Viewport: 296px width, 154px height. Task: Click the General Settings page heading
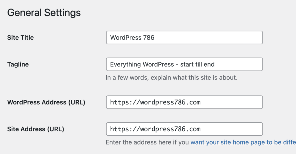coord(44,13)
